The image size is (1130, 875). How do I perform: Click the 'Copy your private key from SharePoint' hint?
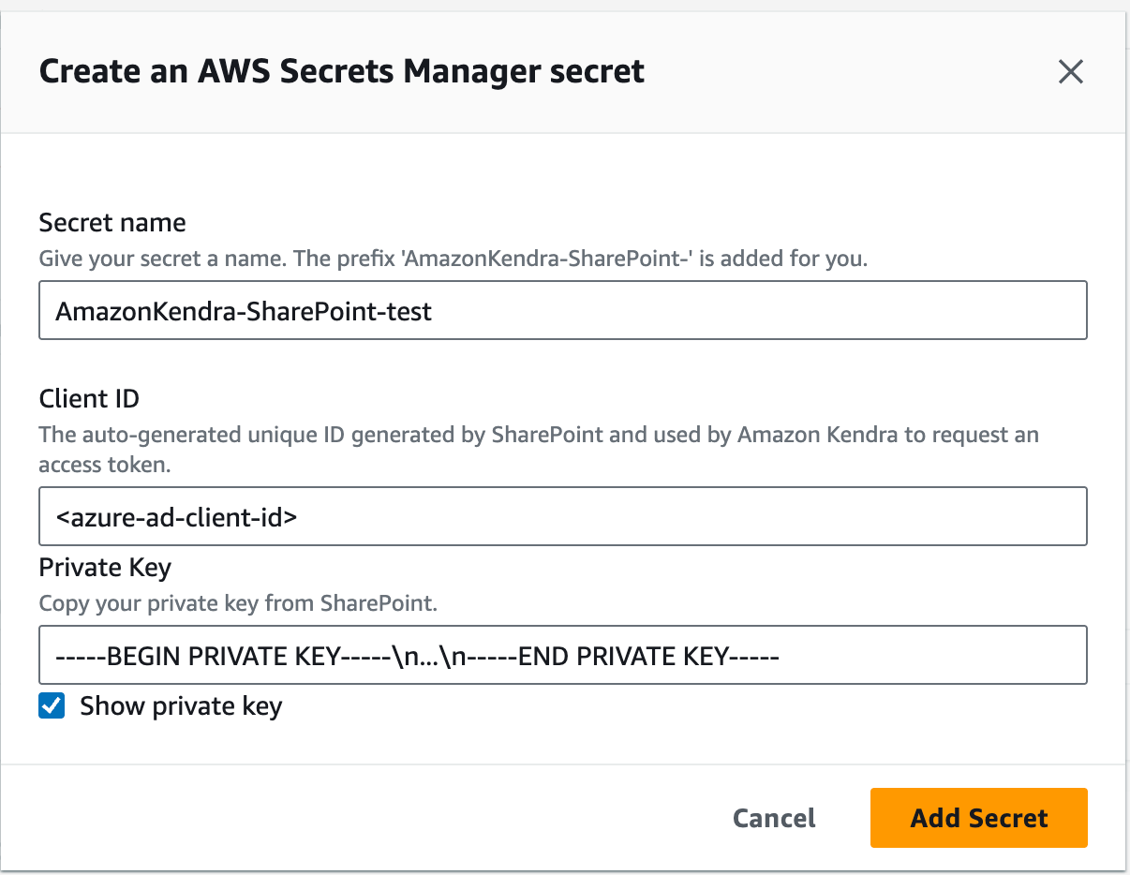coord(238,604)
